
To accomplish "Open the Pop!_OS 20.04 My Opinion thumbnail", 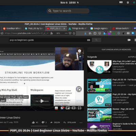I will point(99,100).
